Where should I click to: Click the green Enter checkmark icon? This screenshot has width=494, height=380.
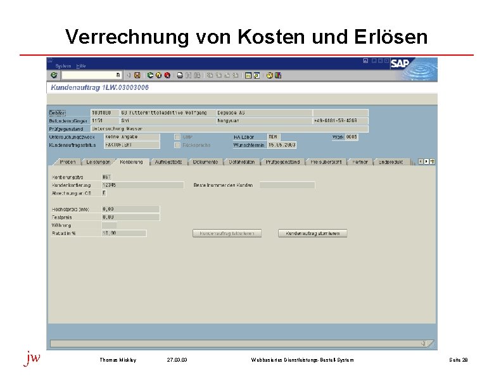point(54,75)
